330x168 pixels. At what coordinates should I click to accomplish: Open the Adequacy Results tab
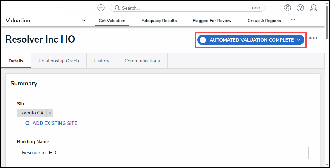click(159, 21)
